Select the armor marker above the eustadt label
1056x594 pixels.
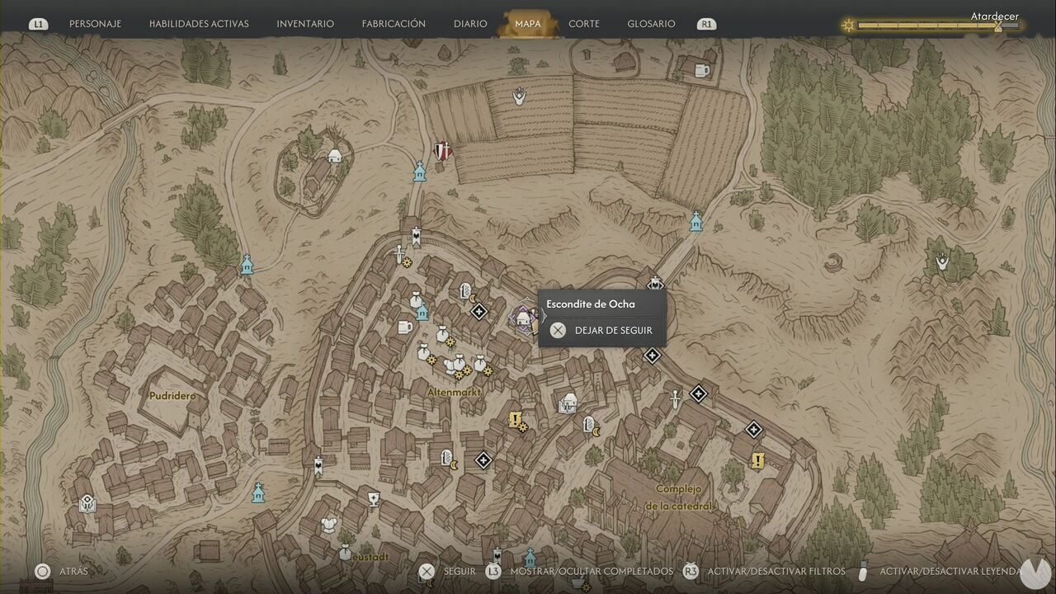[329, 524]
